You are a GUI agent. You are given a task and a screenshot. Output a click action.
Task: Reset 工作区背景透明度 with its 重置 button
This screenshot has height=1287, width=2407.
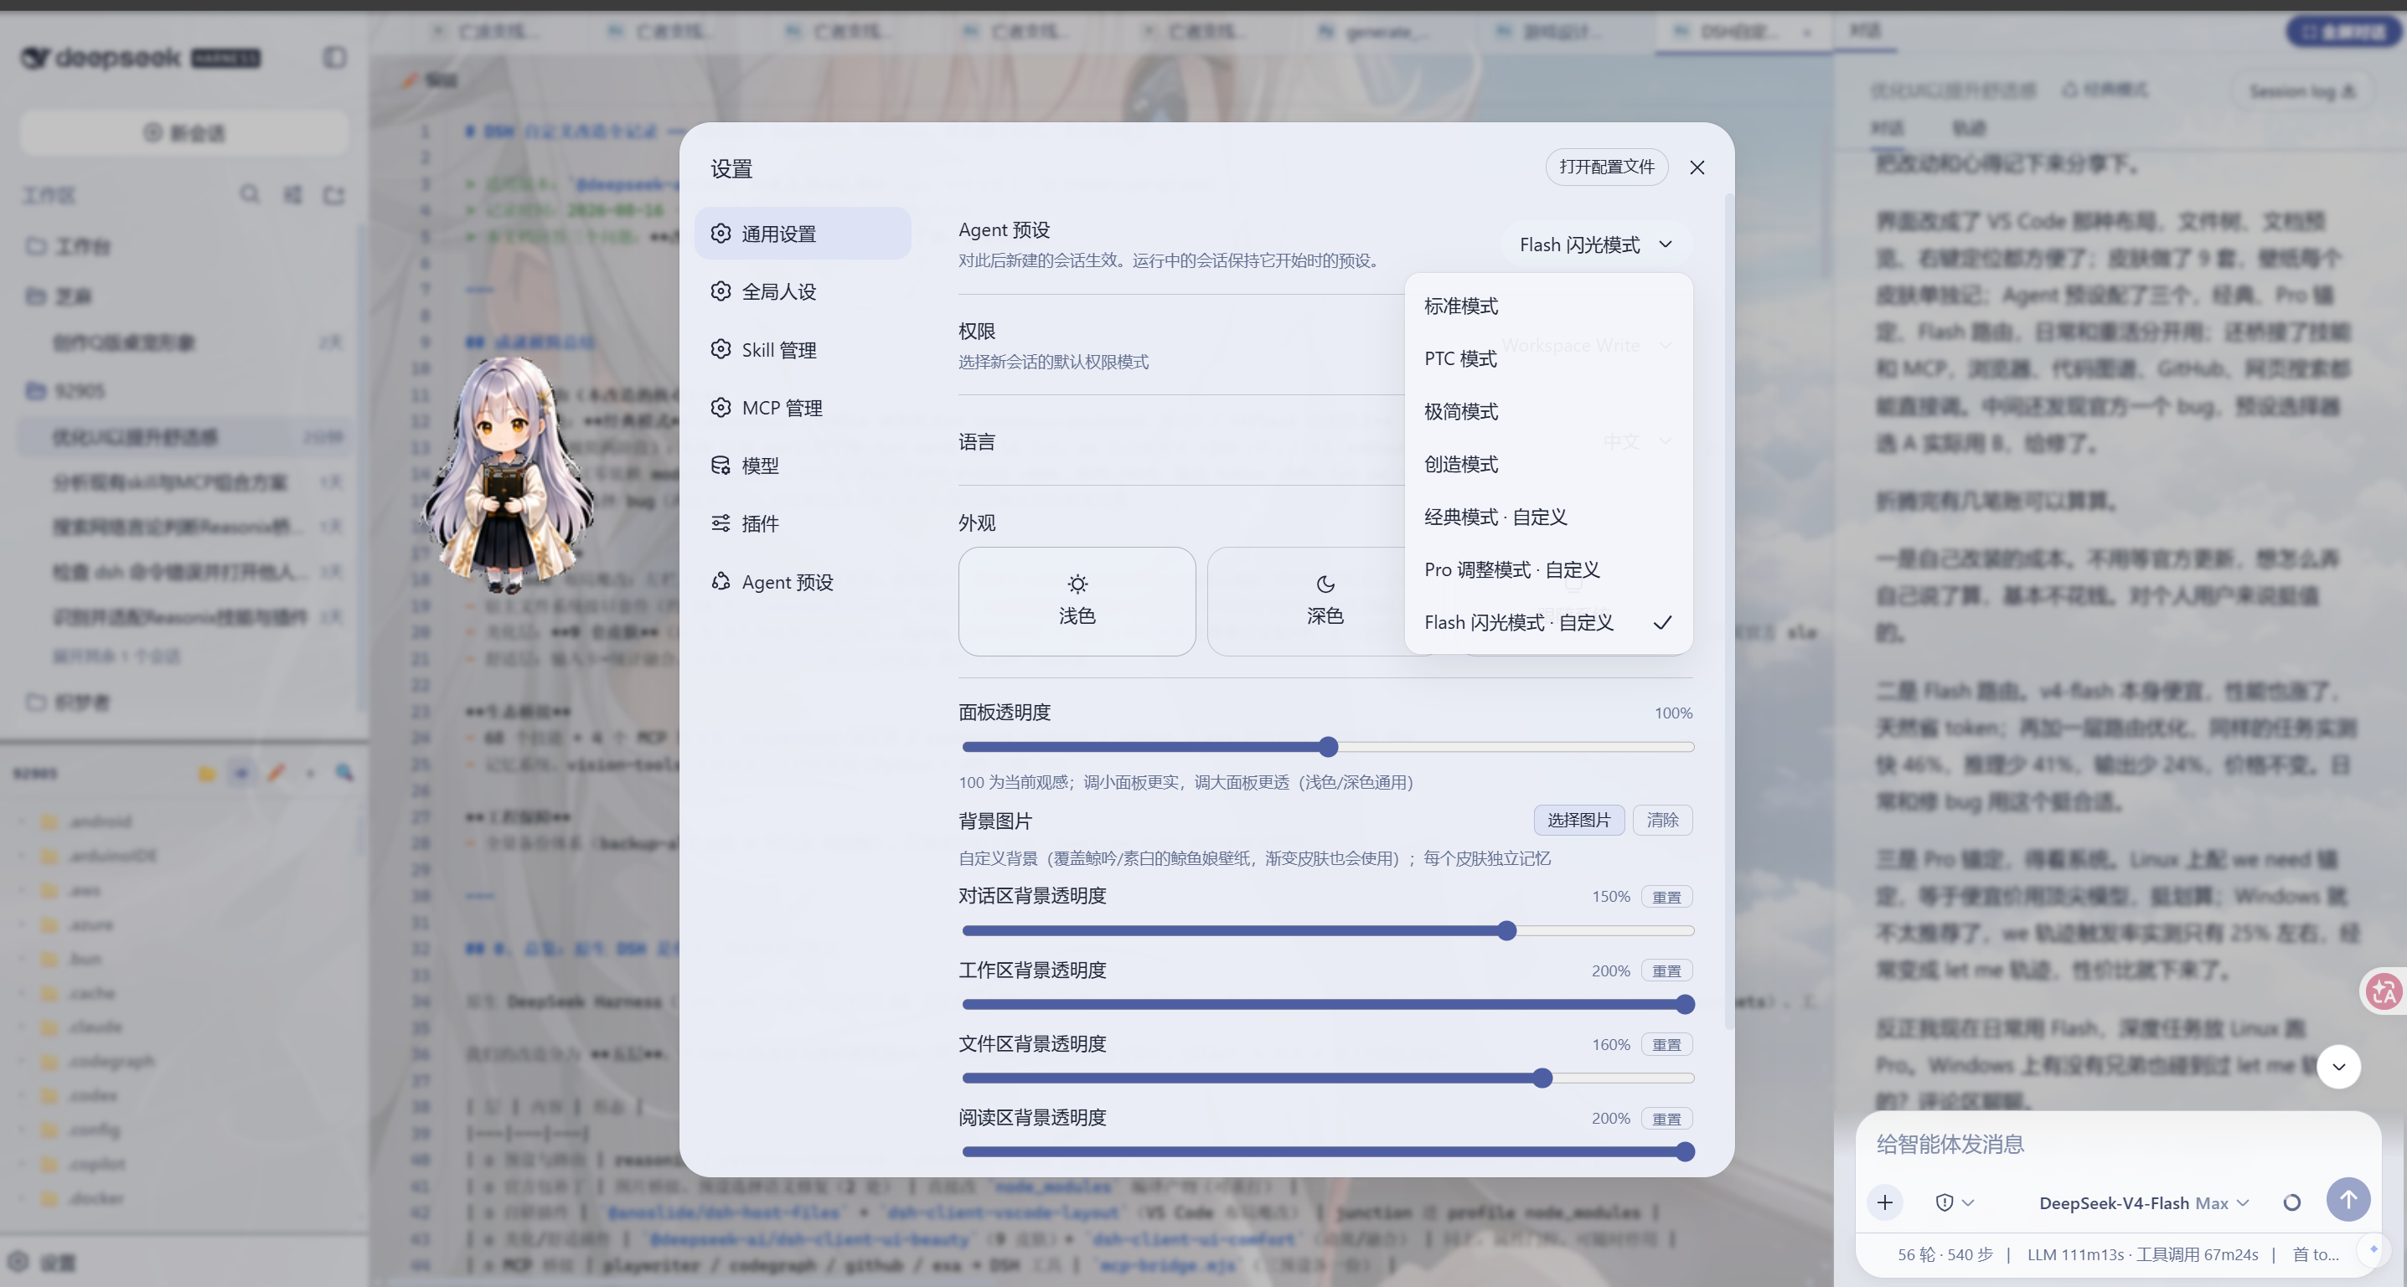pyautogui.click(x=1666, y=971)
